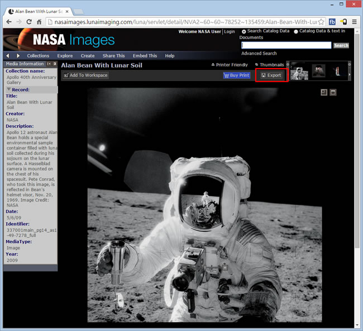This screenshot has width=363, height=331.
Task: Open the Embed This menu
Action: 145,56
